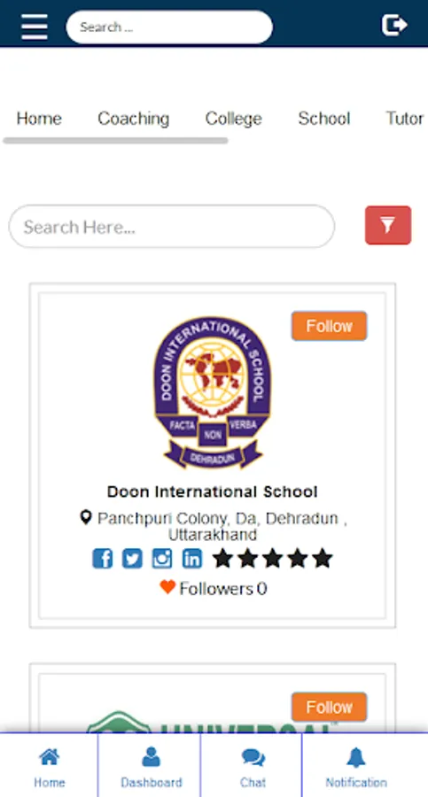Focus the Search Here input field

[x=172, y=226]
